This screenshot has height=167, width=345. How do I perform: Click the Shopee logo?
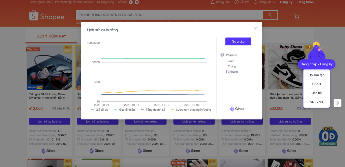tap(46, 15)
